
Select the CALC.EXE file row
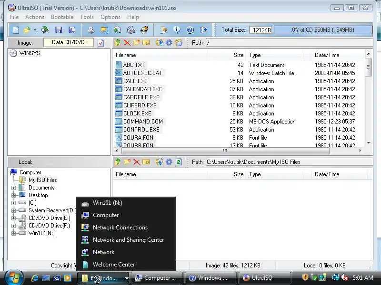click(x=240, y=81)
